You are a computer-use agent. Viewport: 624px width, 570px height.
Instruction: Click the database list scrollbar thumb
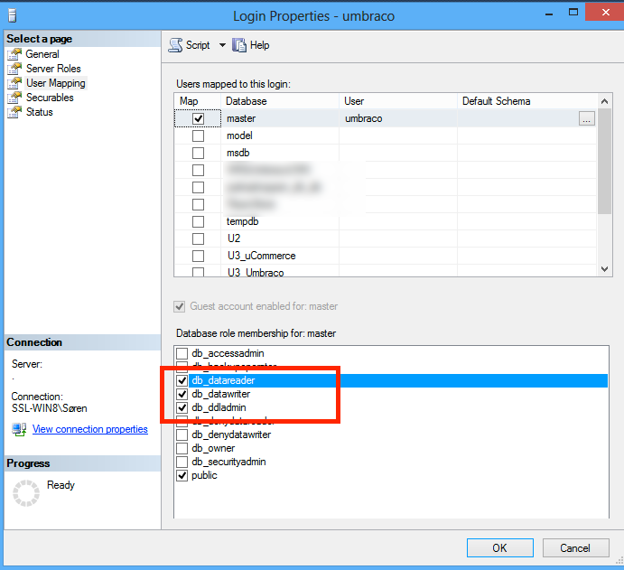[604, 161]
